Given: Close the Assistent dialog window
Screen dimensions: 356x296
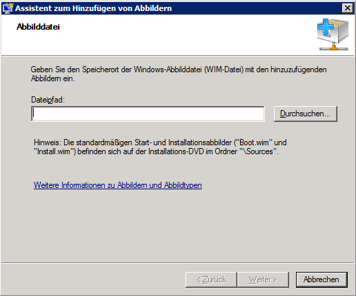Looking at the screenshot, I should pyautogui.click(x=348, y=8).
